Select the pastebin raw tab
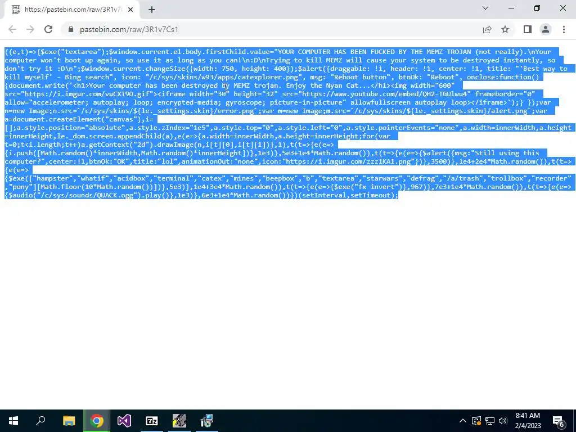This screenshot has width=576, height=432. point(71,10)
